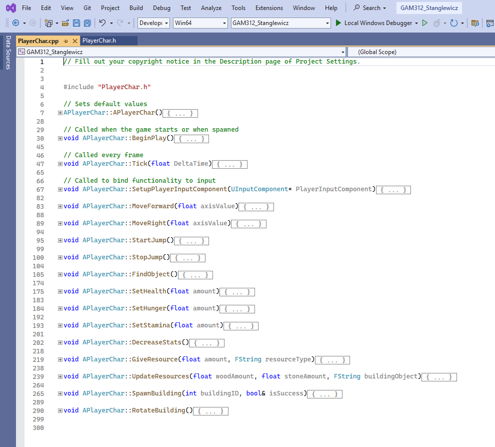The width and height of the screenshot is (495, 447).
Task: Start debugging with the green play arrow
Action: (338, 23)
